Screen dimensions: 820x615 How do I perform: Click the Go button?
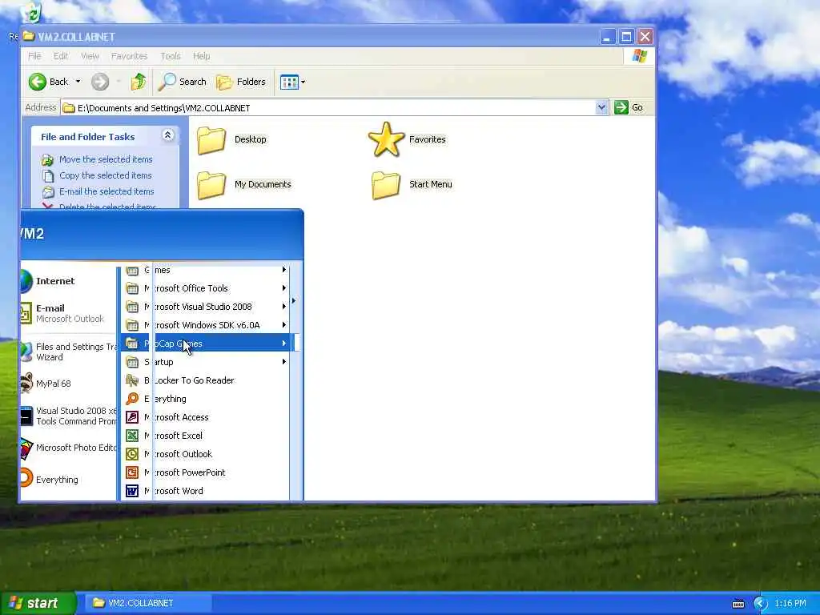click(x=629, y=108)
